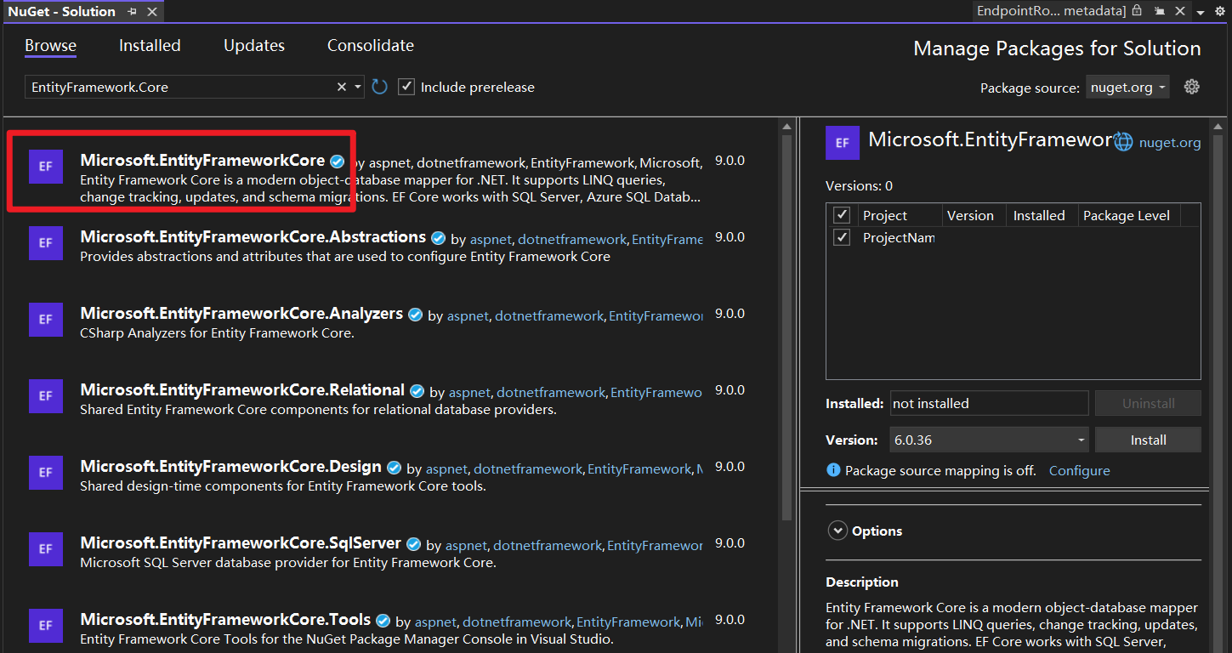Click 9.0.0 version in the Design row
1232x653 pixels.
tap(730, 467)
